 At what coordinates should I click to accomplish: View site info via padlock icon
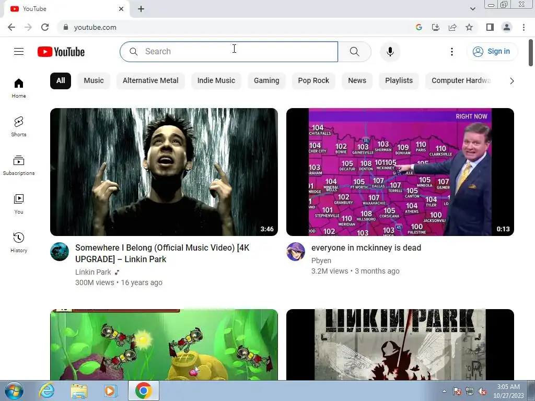tap(66, 27)
